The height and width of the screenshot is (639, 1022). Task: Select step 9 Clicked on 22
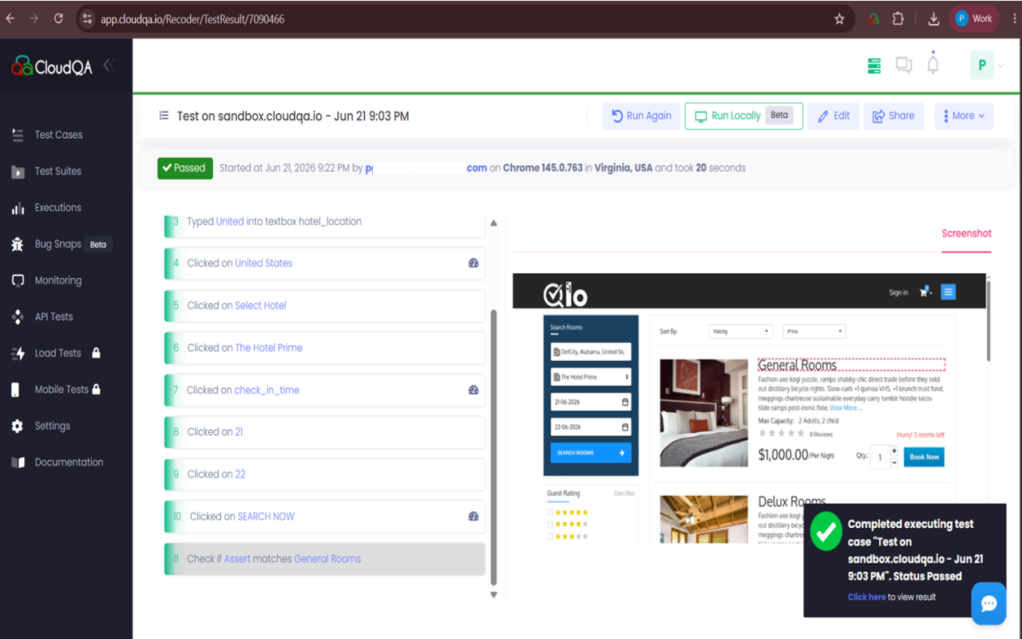click(x=325, y=474)
